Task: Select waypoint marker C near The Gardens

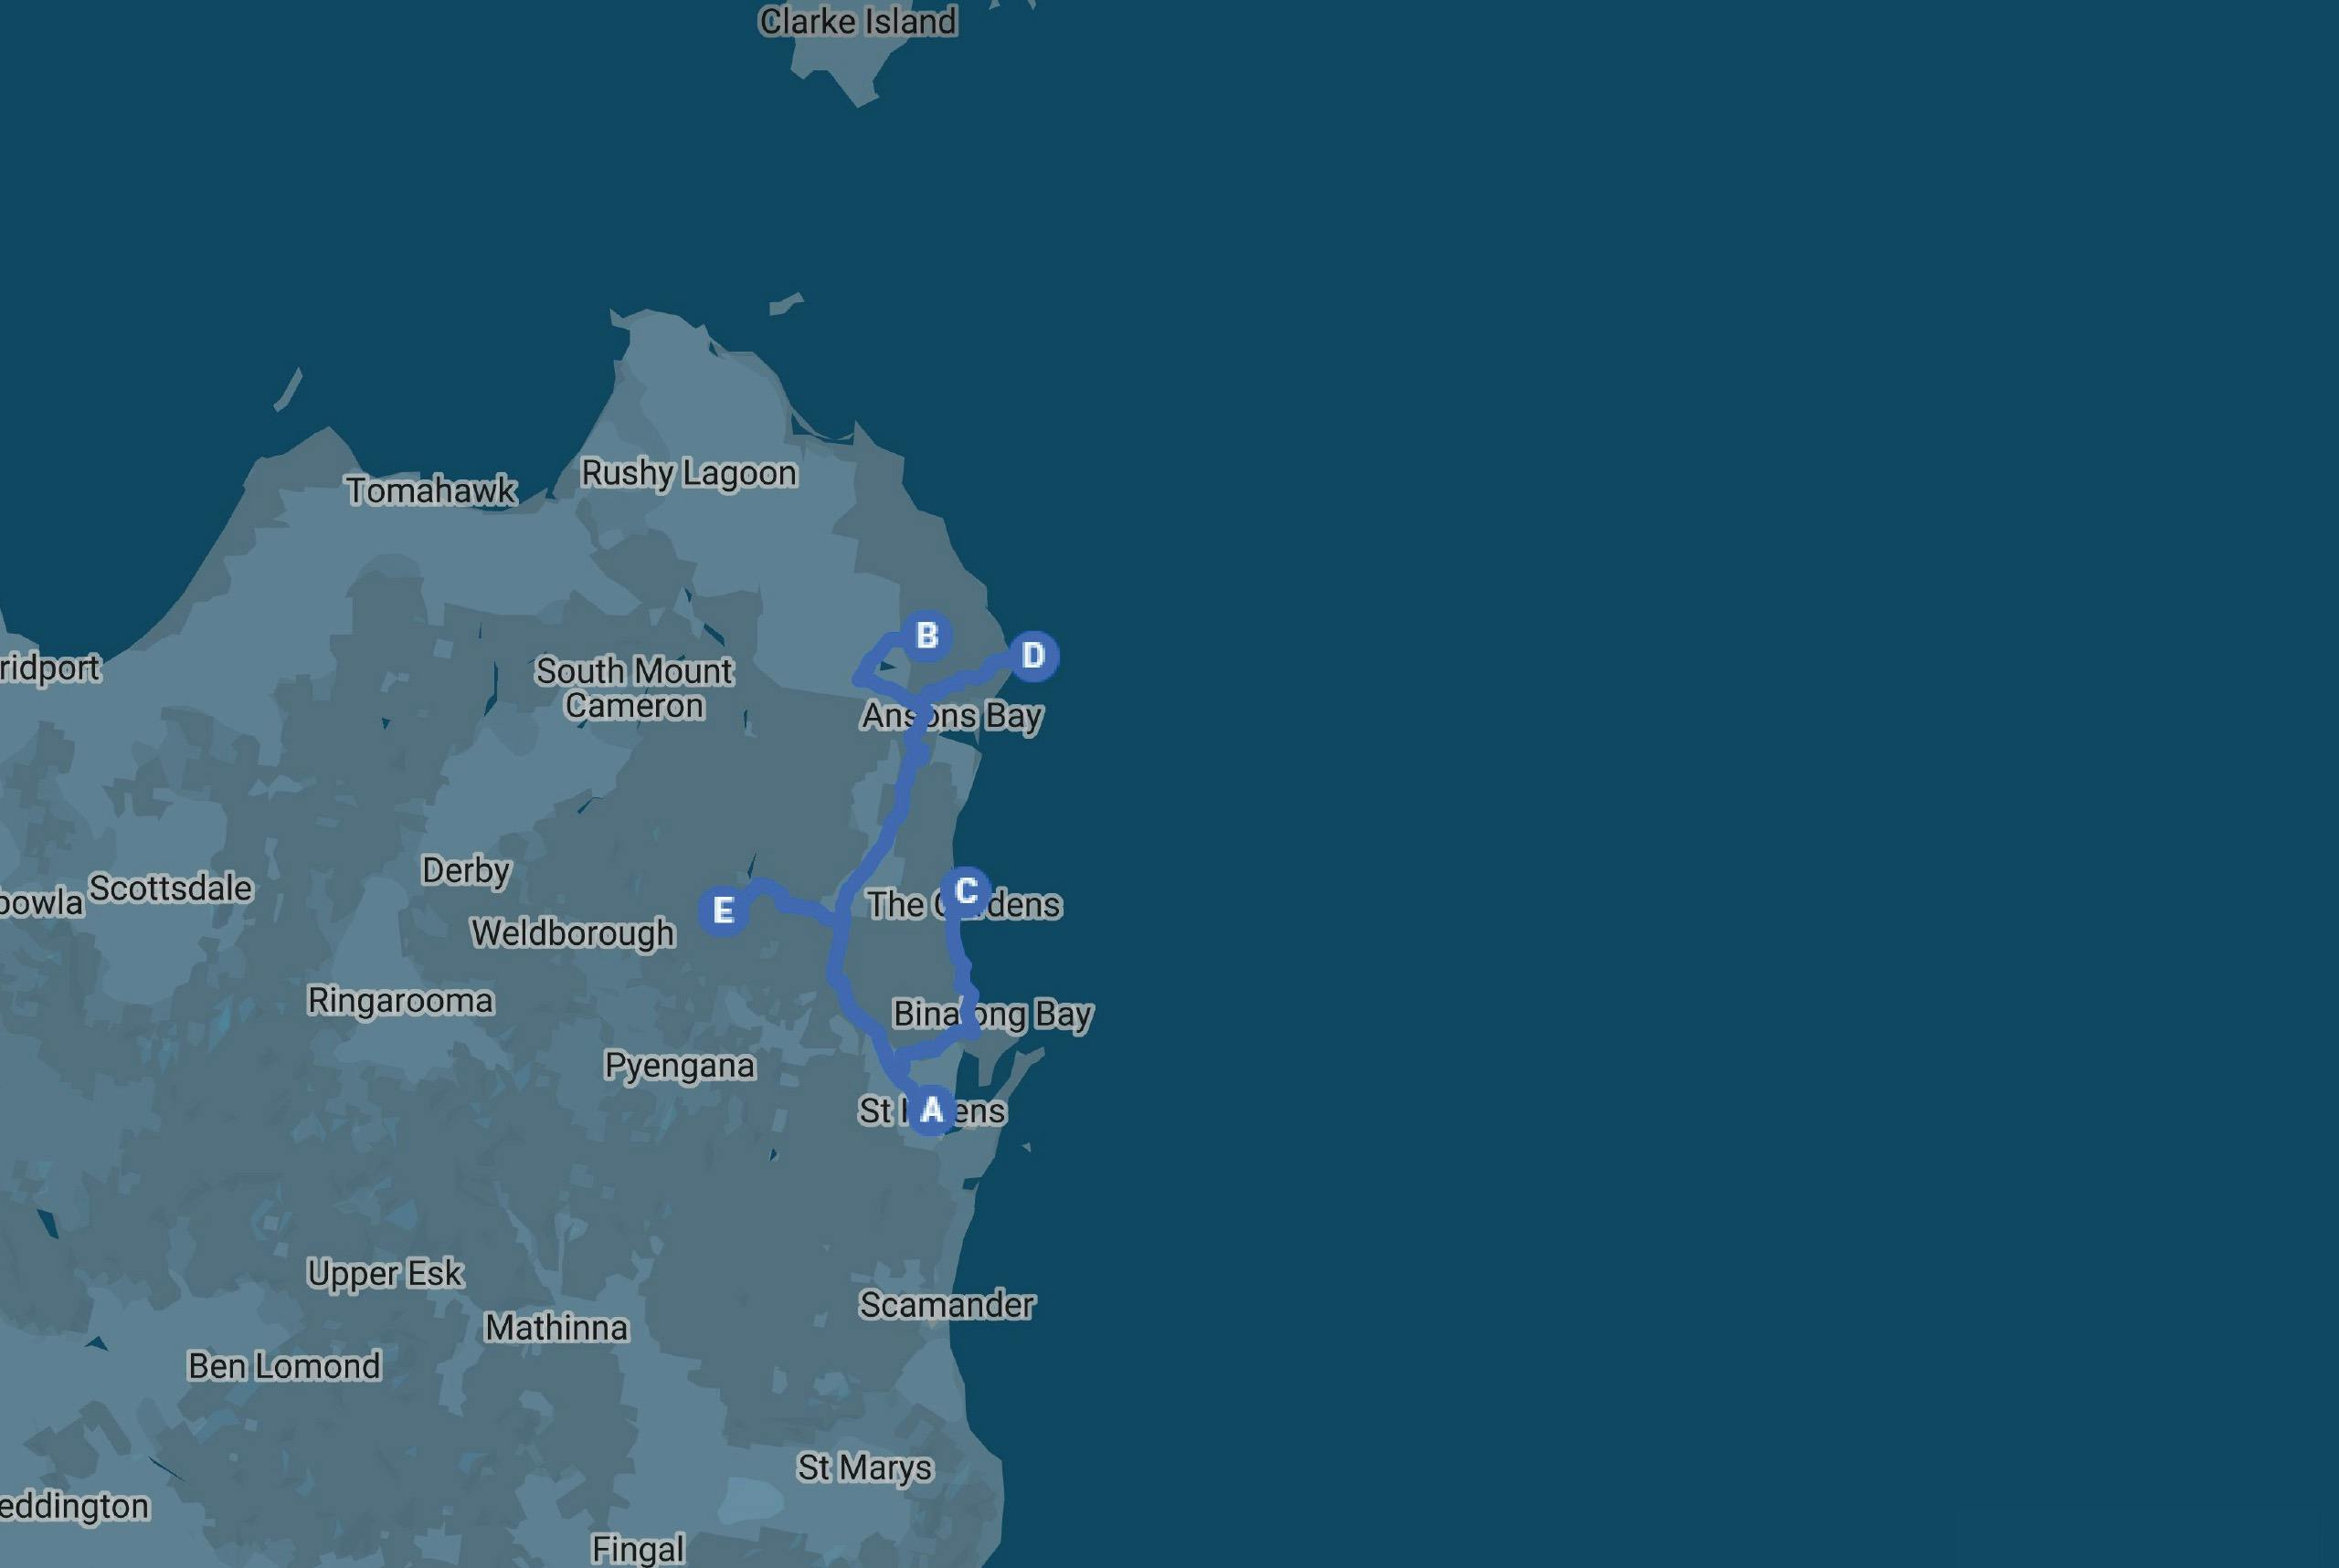Action: 966,891
